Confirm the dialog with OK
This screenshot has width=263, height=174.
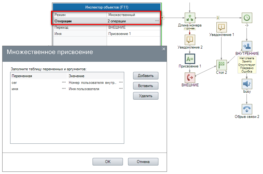(107, 162)
